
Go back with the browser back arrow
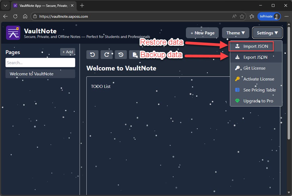click(5, 16)
